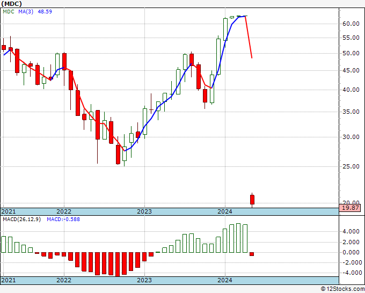This screenshot has height=293, width=365.
Task: Select the green MDC legend label
Action: pyautogui.click(x=9, y=12)
